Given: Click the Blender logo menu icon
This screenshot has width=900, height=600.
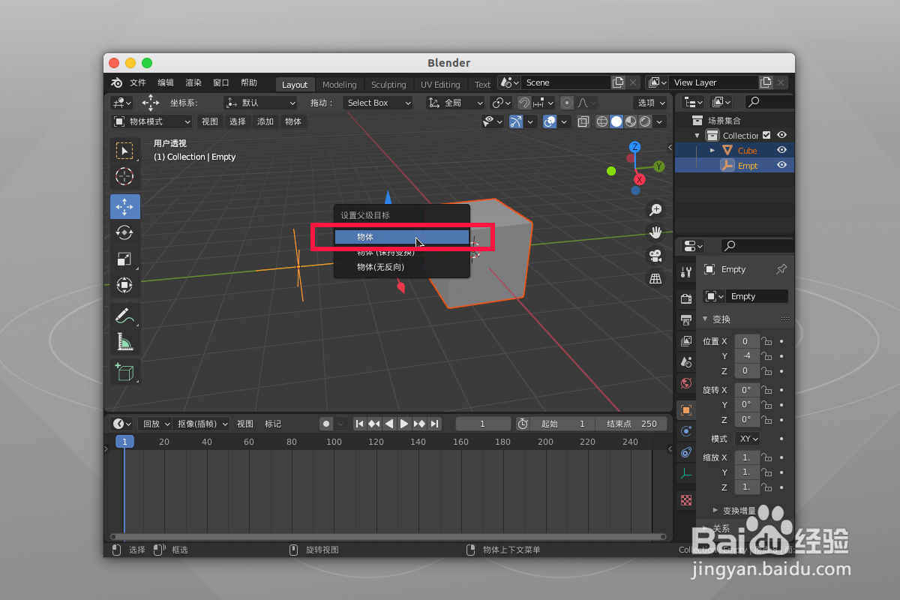Looking at the screenshot, I should click(x=116, y=82).
